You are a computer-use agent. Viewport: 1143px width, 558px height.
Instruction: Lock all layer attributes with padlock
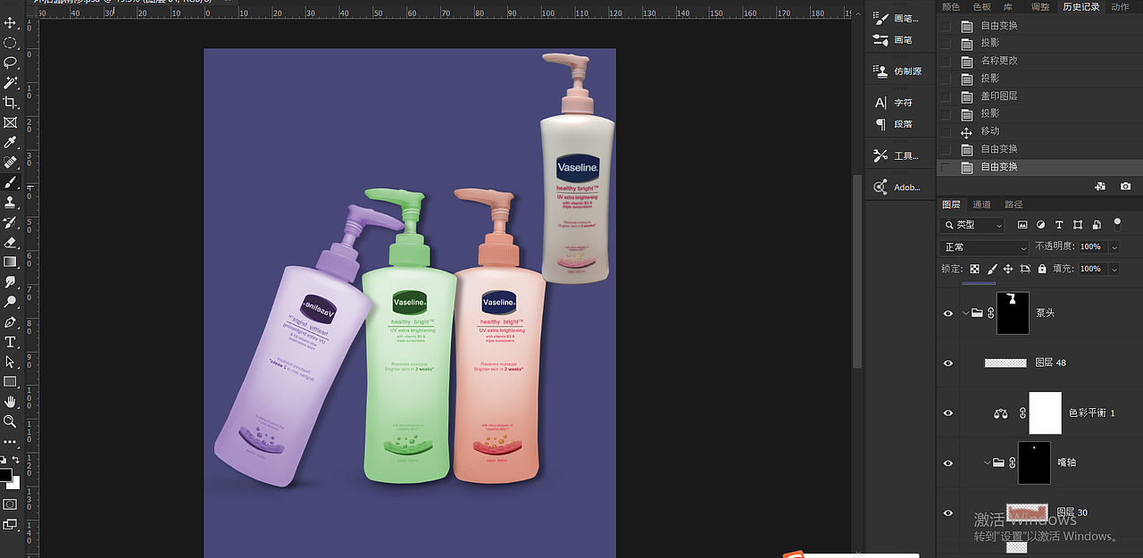tap(1041, 269)
